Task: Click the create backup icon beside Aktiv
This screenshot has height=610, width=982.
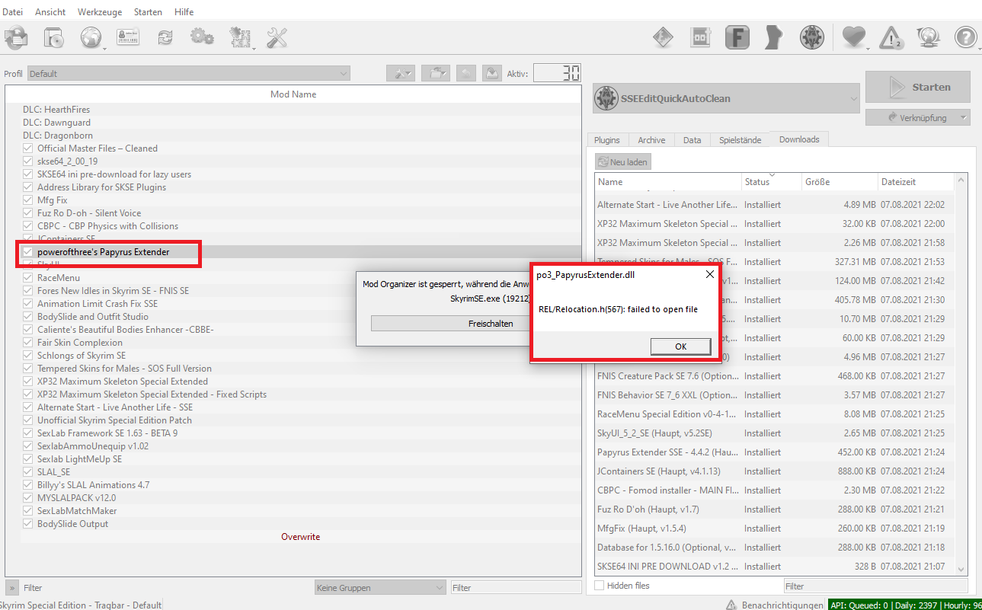Action: [491, 73]
